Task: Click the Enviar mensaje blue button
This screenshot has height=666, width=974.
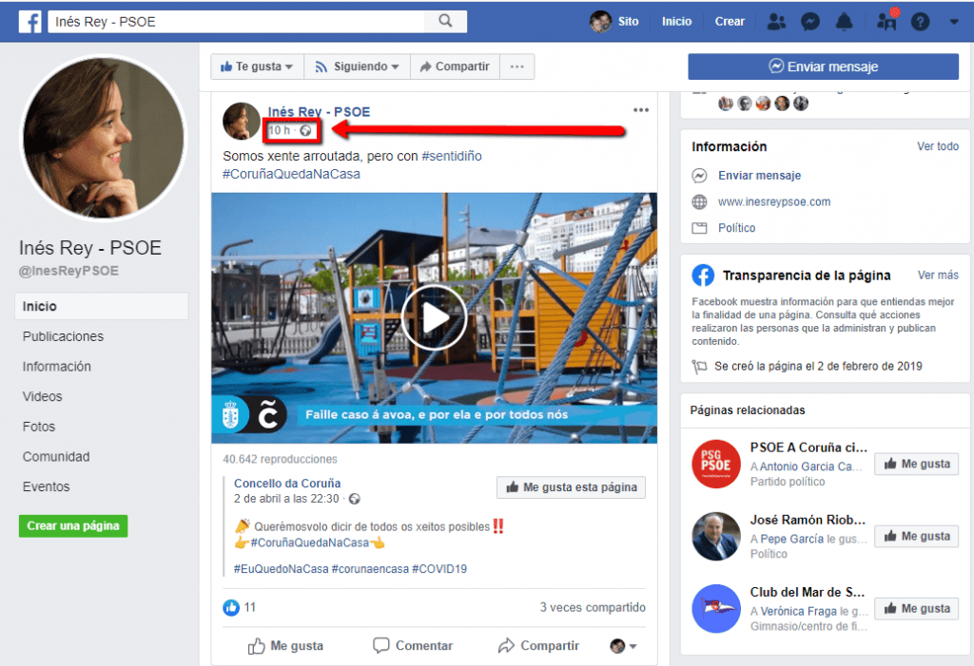Action: [x=823, y=67]
